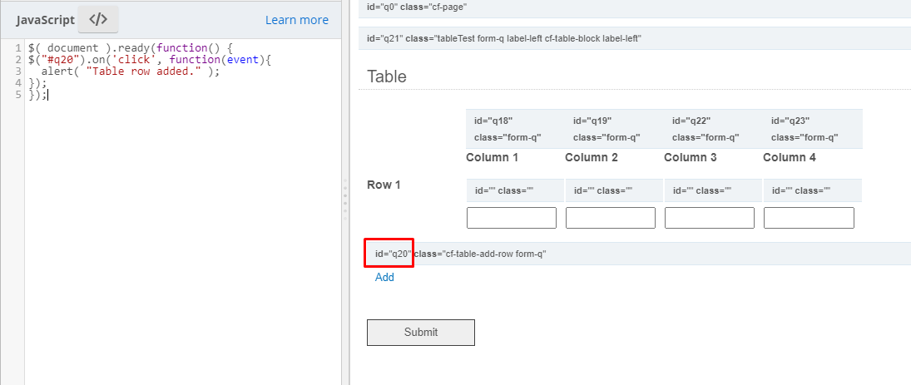Click the Add row link
911x385 pixels.
tap(384, 277)
